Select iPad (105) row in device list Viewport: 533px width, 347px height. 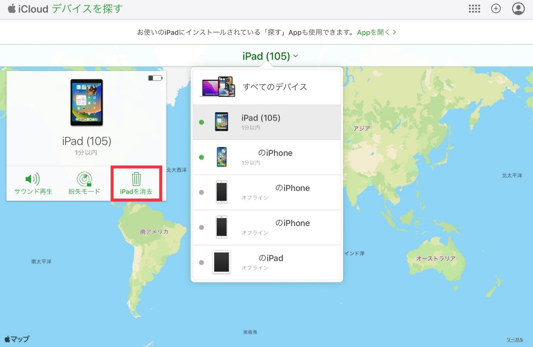(x=267, y=122)
